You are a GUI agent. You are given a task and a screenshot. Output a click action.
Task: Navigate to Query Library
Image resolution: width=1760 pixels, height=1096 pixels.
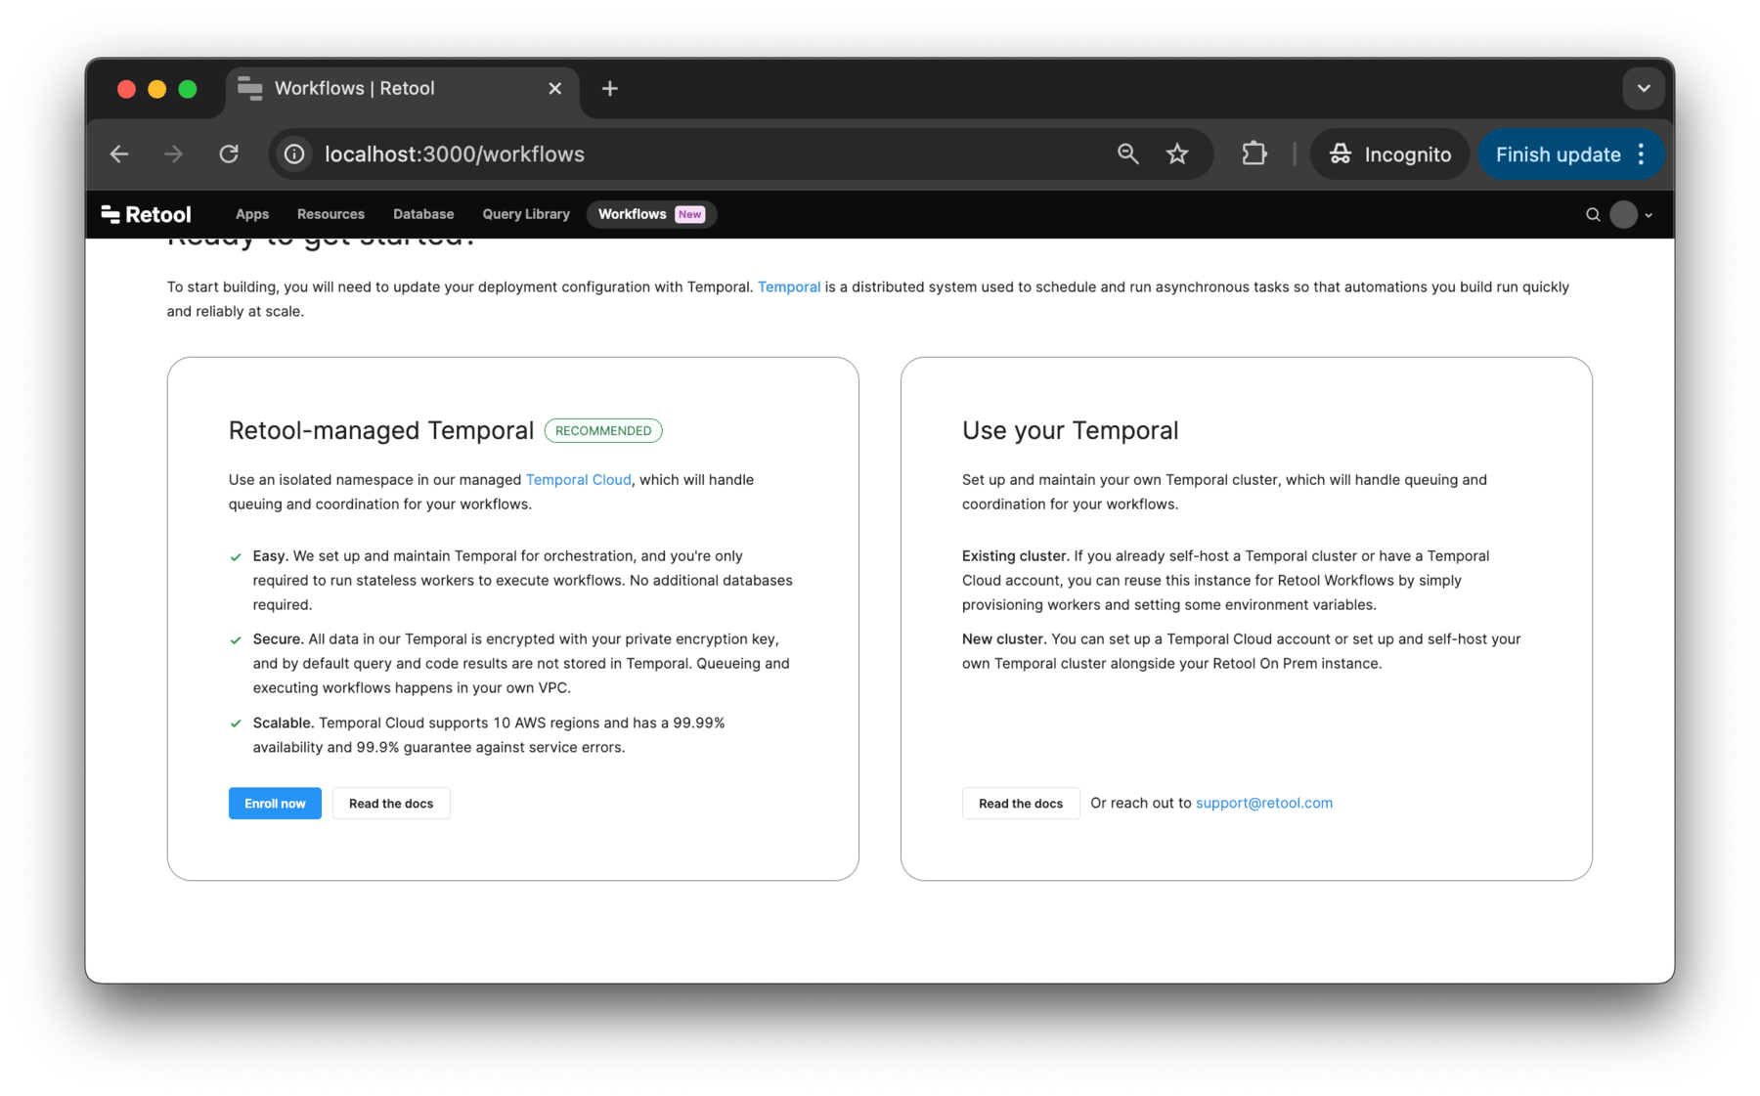526,214
